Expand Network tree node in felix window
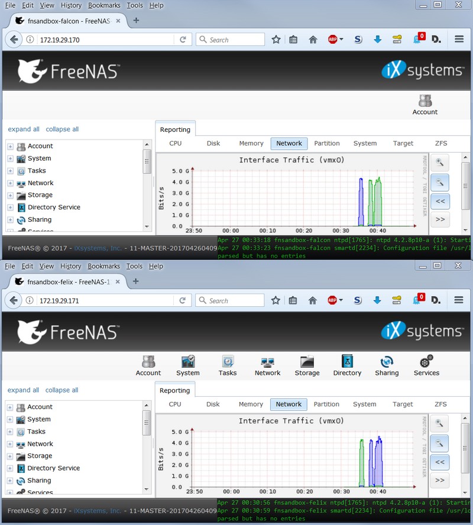 [10, 444]
